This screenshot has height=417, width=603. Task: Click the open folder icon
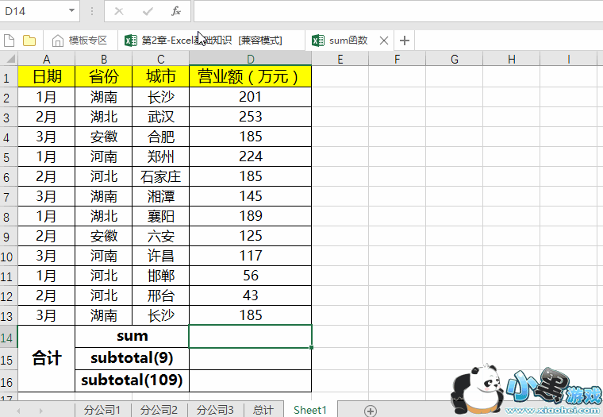[29, 41]
